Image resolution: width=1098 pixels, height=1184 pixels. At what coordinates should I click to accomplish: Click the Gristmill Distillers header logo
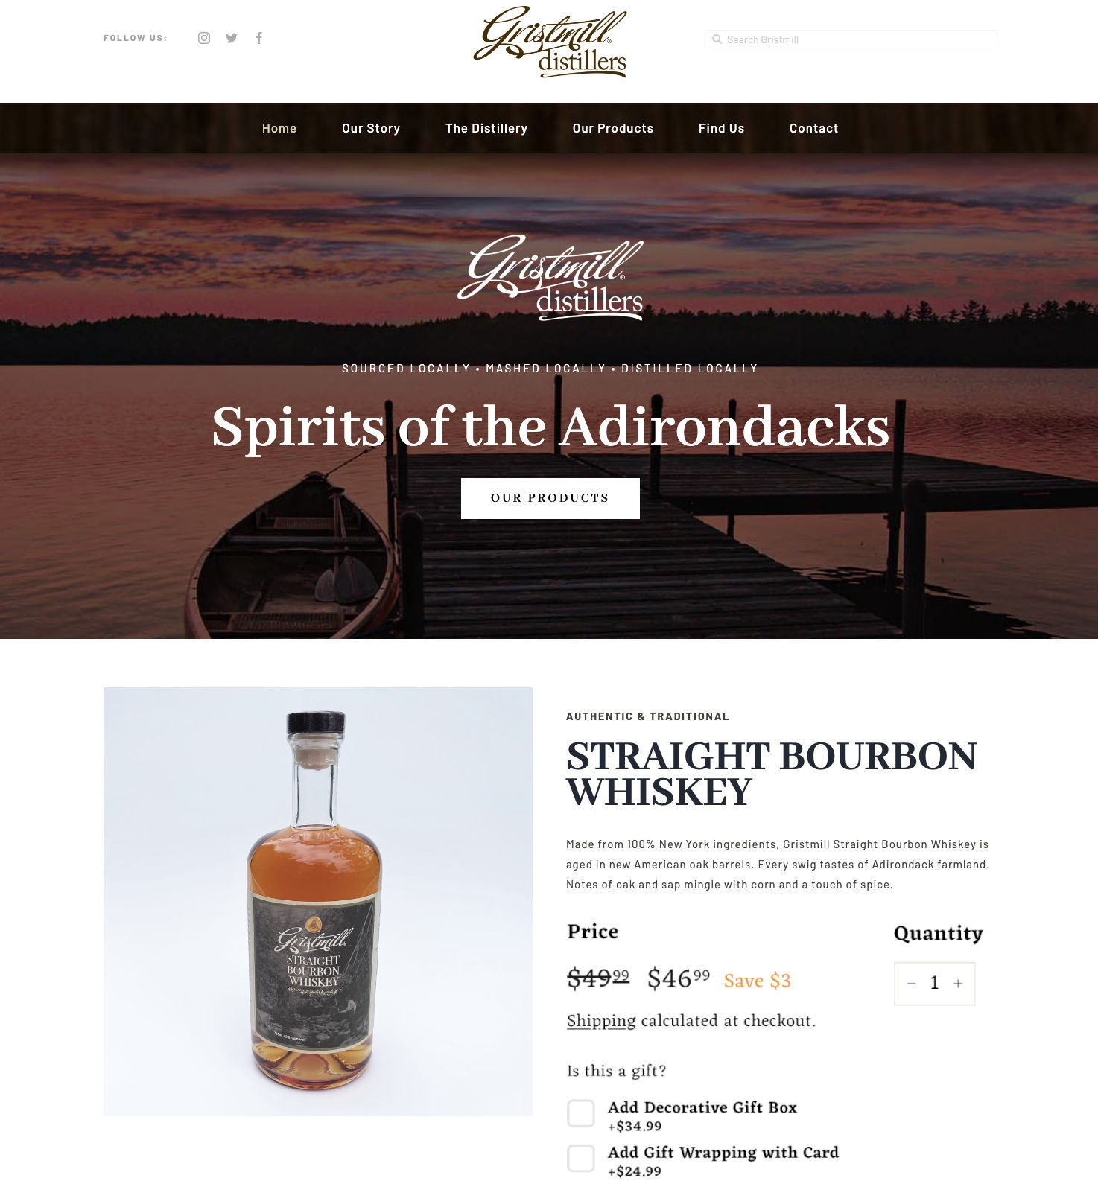[550, 42]
